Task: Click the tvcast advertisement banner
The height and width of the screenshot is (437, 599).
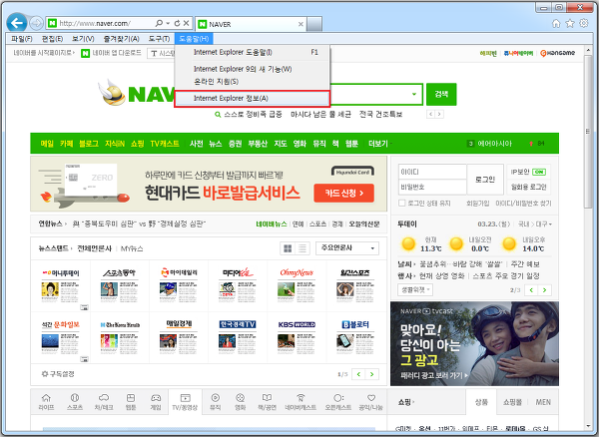Action: click(x=474, y=343)
